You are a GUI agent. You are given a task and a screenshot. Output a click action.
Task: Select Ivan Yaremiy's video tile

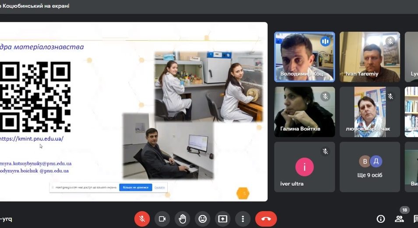pos(370,57)
